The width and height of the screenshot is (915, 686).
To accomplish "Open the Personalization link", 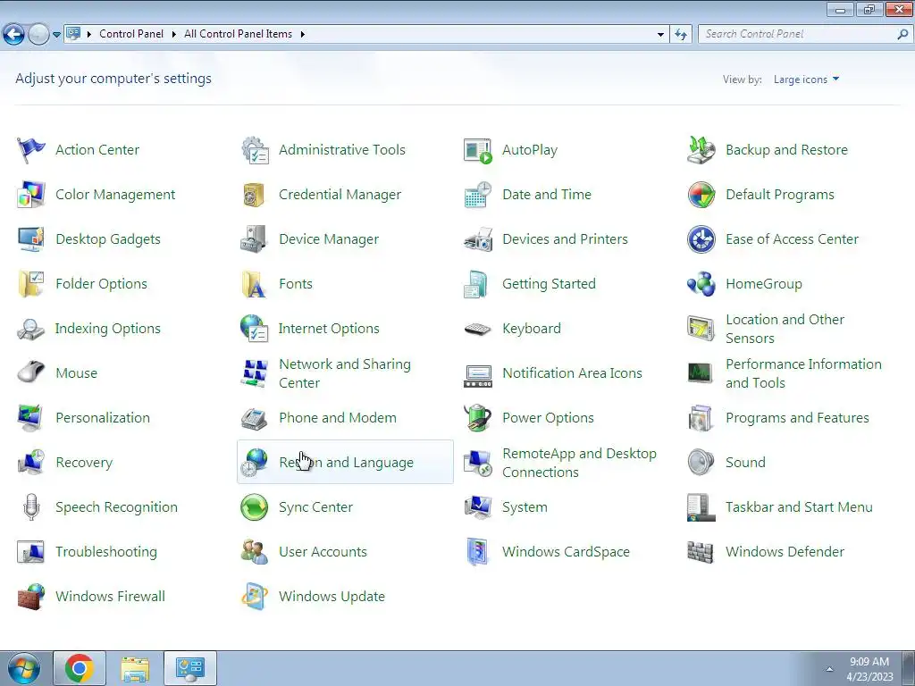I will click(103, 418).
